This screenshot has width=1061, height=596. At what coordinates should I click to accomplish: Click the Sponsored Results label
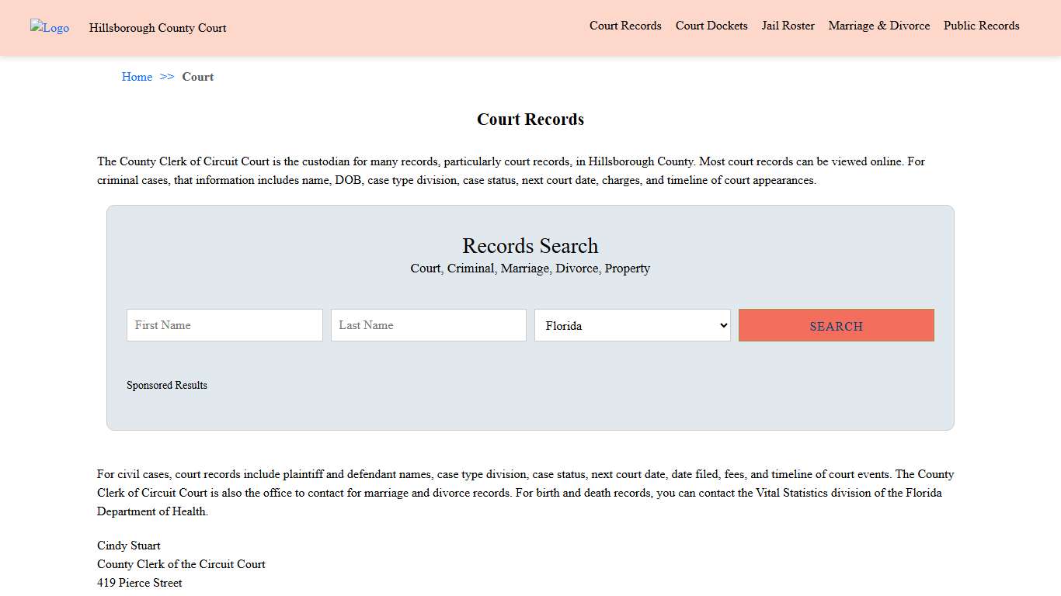(167, 385)
